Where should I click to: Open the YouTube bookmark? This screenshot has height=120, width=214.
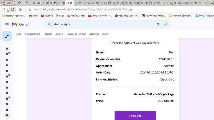coord(47,16)
